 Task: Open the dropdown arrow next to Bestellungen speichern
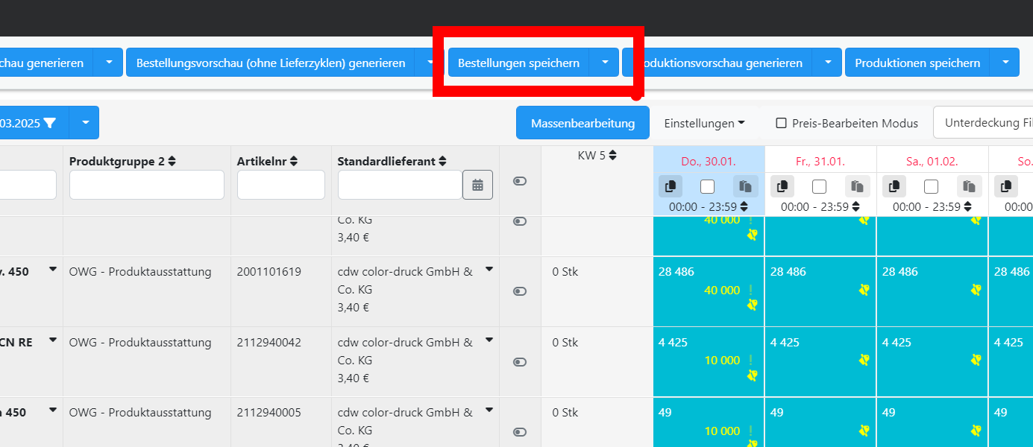tap(605, 63)
